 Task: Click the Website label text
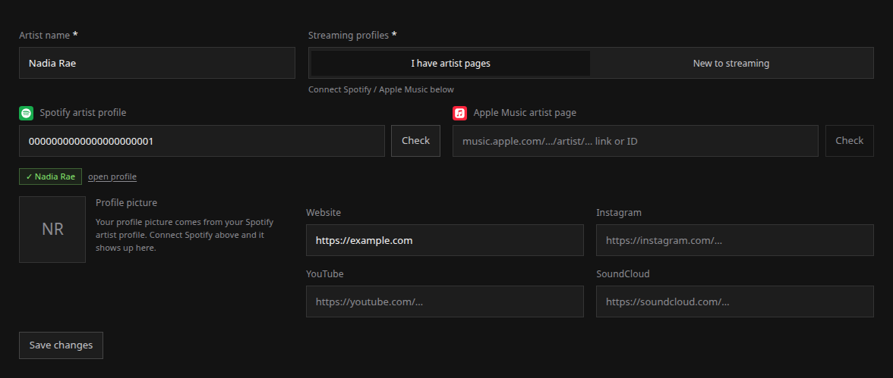[x=323, y=213]
